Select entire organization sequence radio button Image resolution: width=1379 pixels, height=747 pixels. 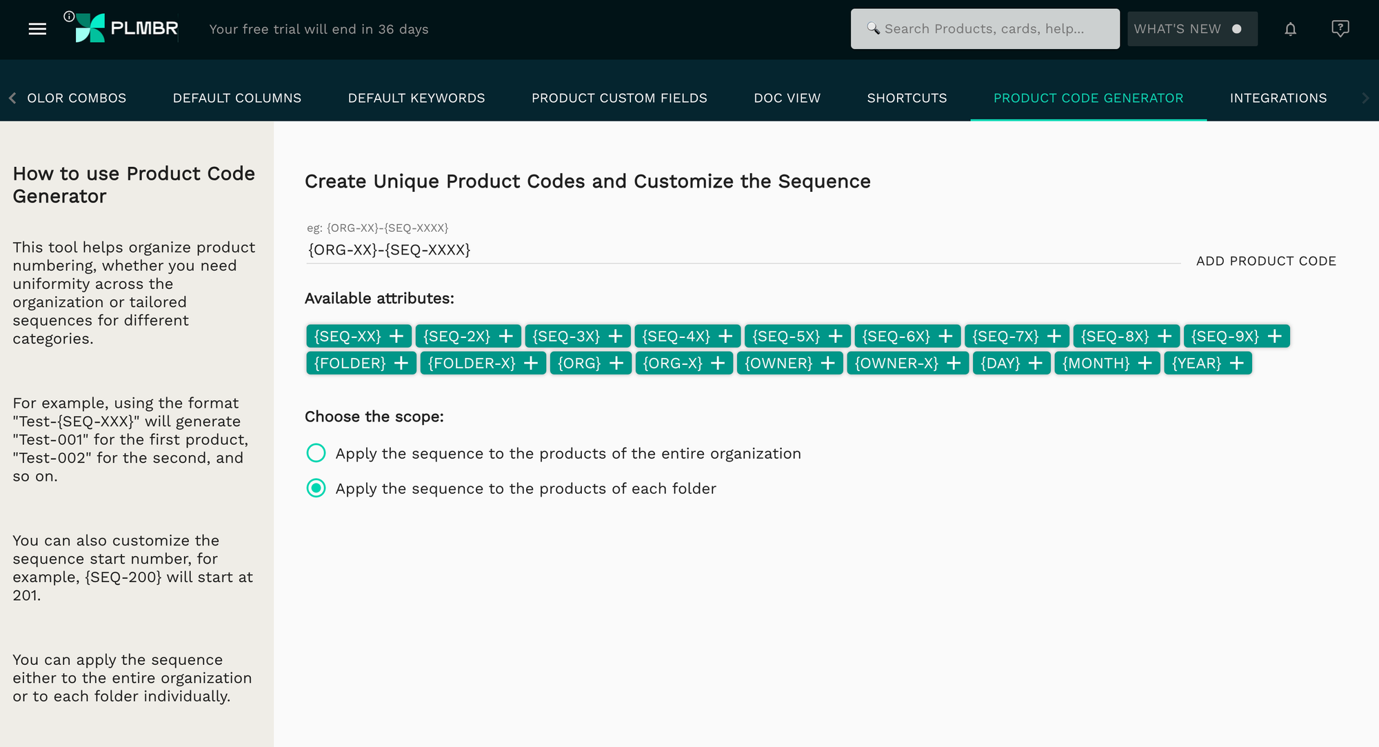[x=317, y=454]
